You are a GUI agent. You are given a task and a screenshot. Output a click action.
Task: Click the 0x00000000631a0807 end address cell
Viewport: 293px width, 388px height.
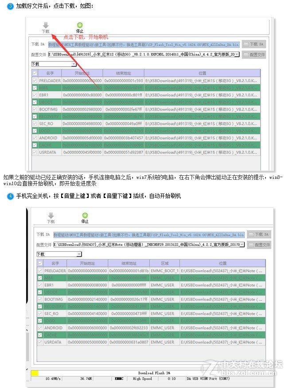point(129,342)
